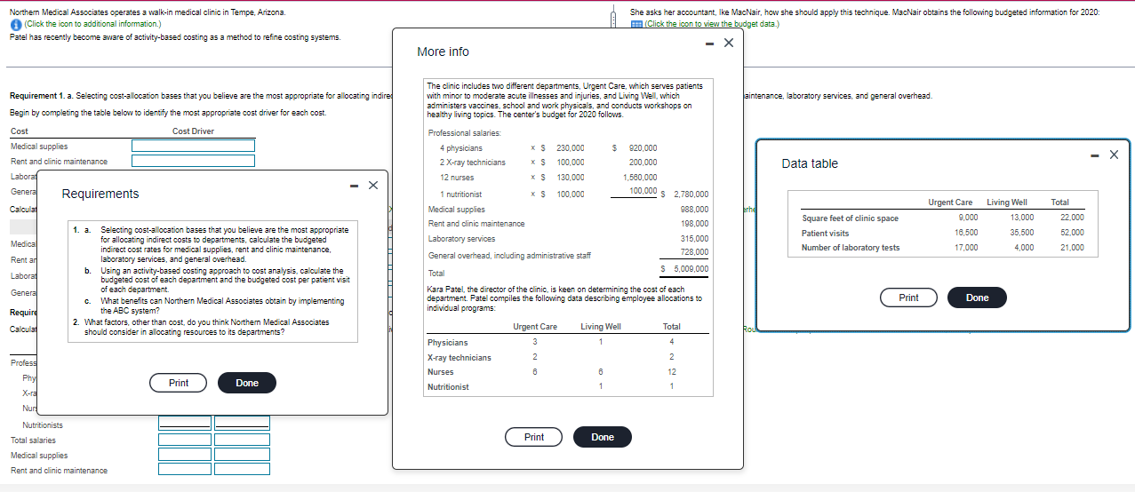
Task: Open the budget data table icon
Action: pyautogui.click(x=635, y=24)
